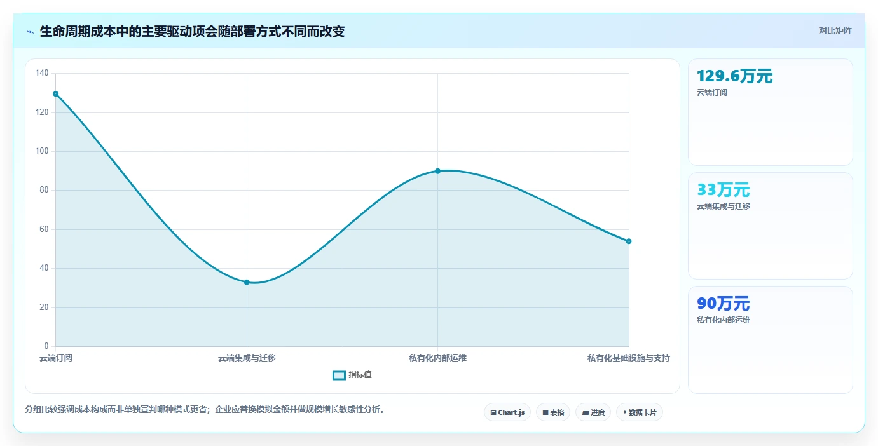The height and width of the screenshot is (446, 878).
Task: Click the Chart.js tag
Action: click(507, 412)
